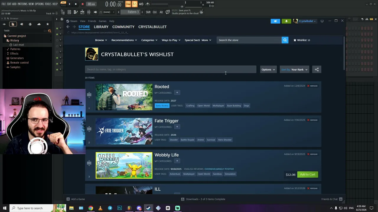
Task: Click the store search magnifier button
Action: pos(285,40)
